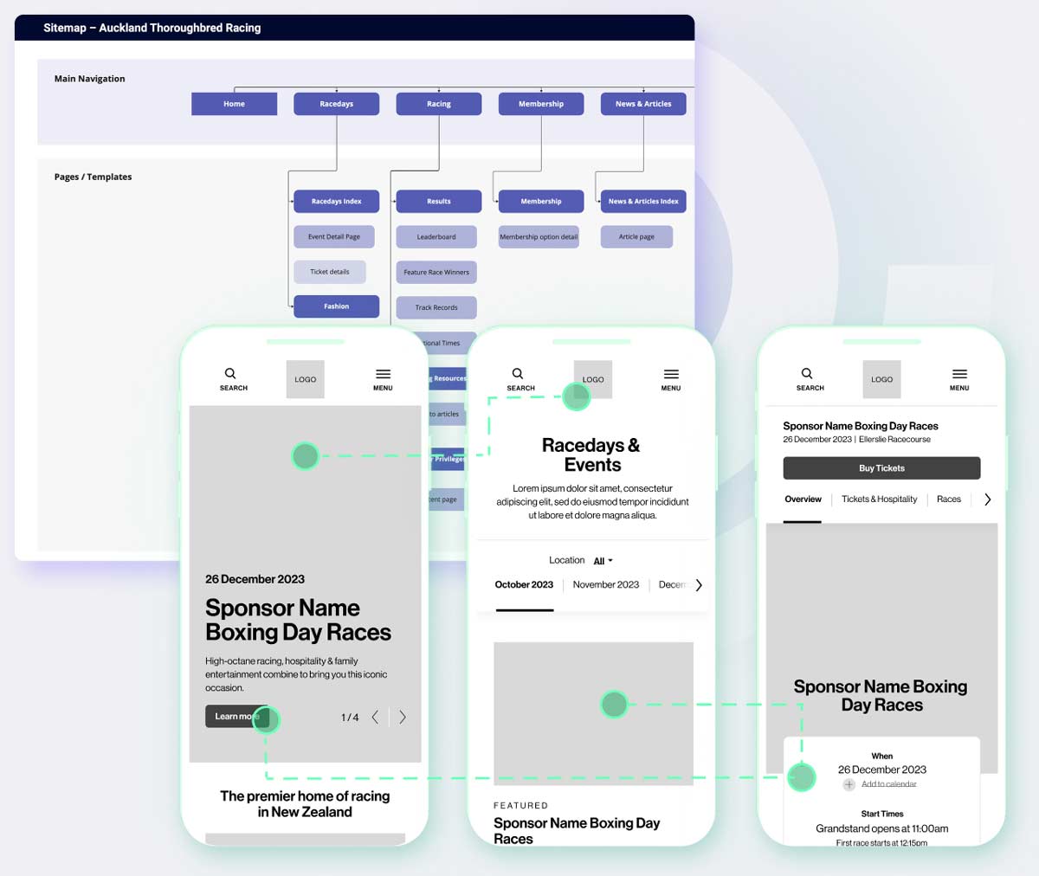Click search icon on left phone mockup
1039x876 pixels.
tap(230, 374)
